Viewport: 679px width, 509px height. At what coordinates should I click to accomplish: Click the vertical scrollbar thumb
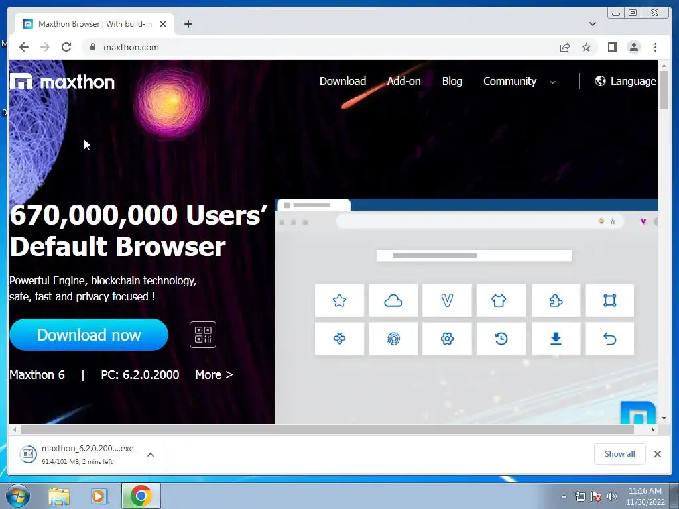tap(664, 89)
